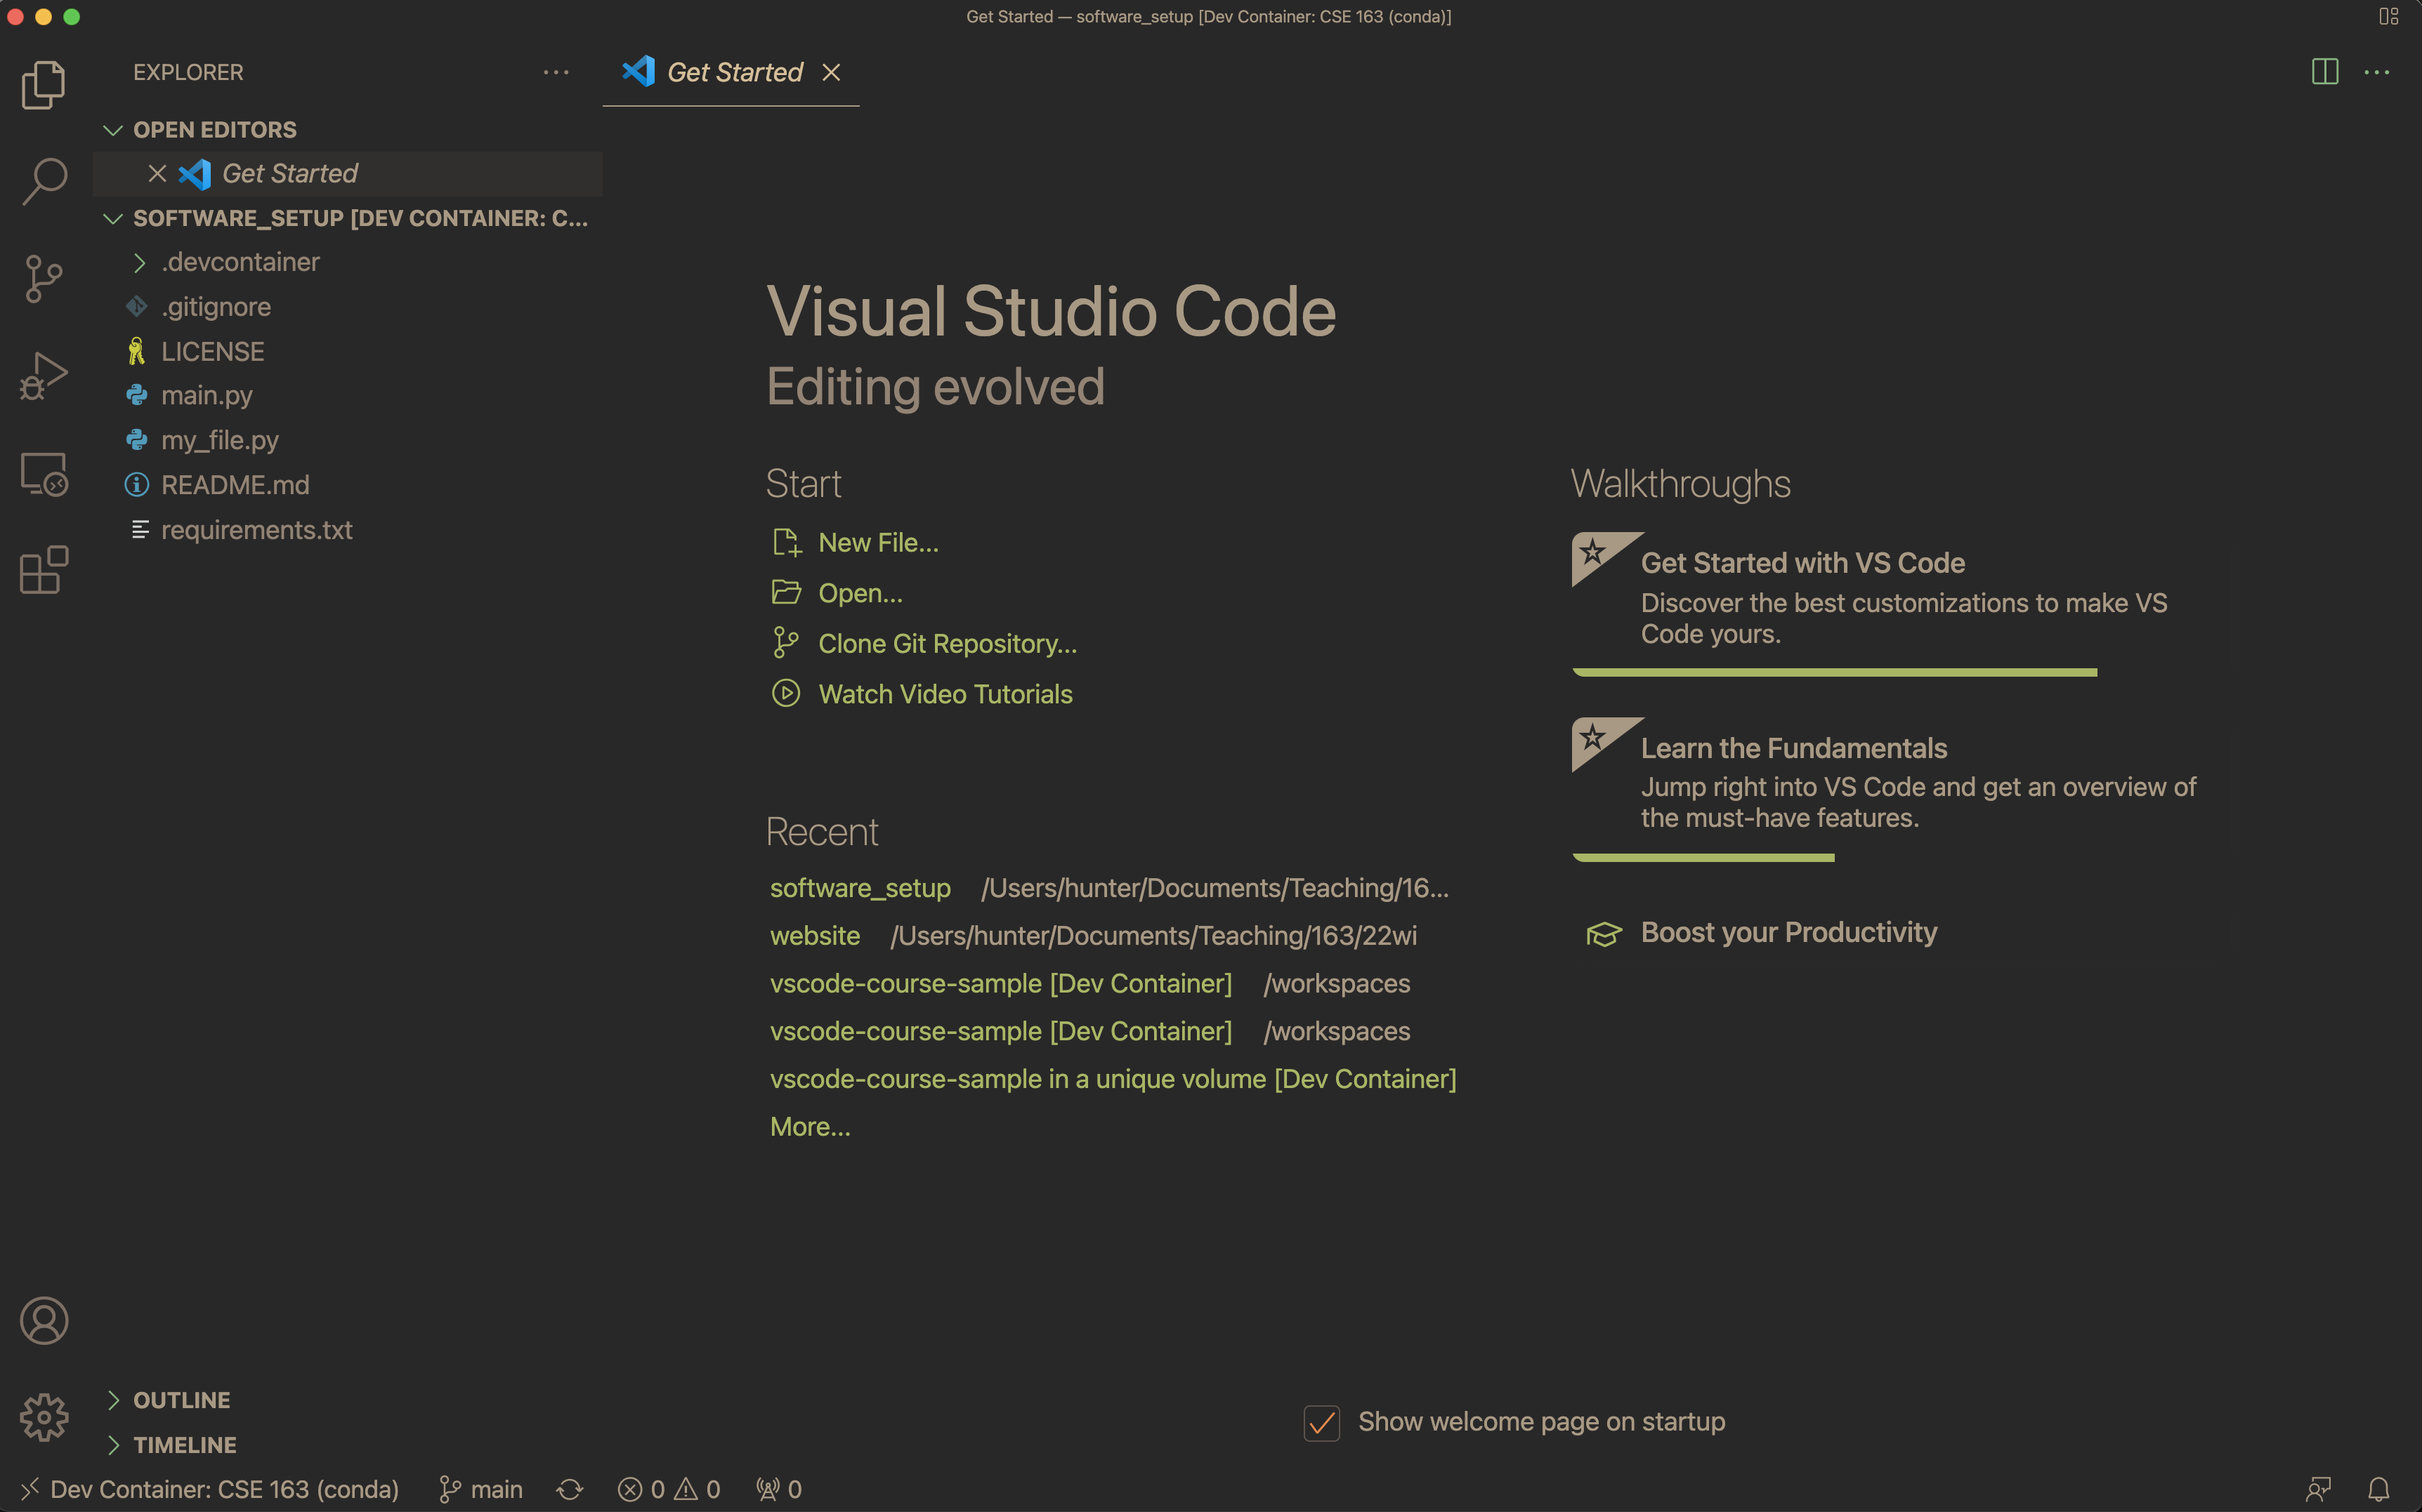The width and height of the screenshot is (2422, 1512).
Task: Open editor More Actions ellipsis
Action: pos(2377,72)
